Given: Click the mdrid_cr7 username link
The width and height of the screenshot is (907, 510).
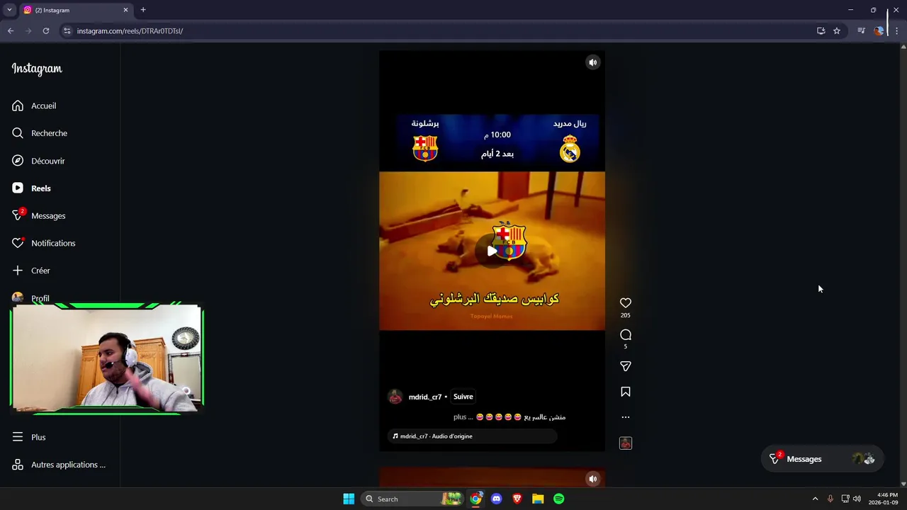Looking at the screenshot, I should tap(425, 397).
